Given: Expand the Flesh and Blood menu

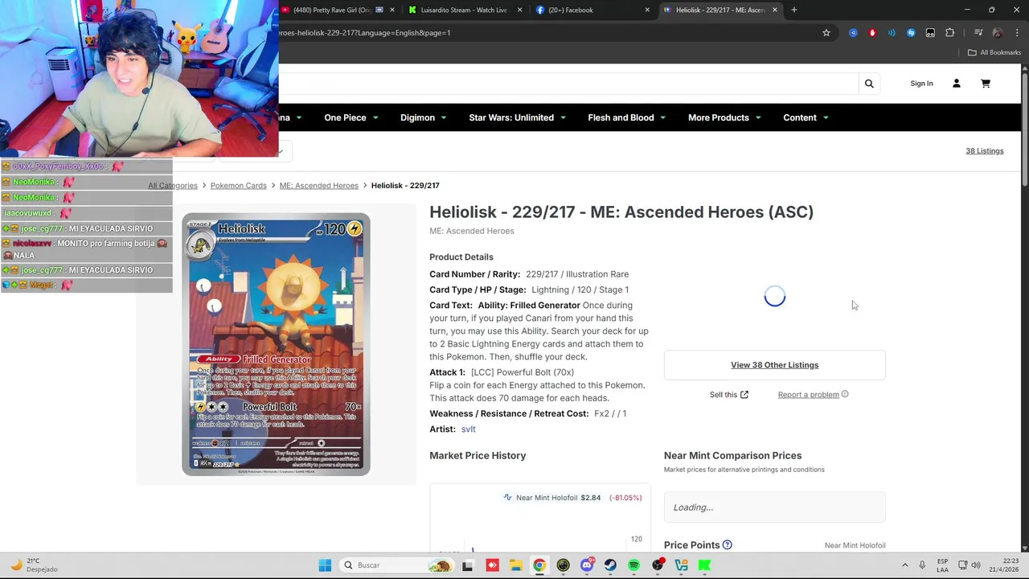Looking at the screenshot, I should pos(627,117).
